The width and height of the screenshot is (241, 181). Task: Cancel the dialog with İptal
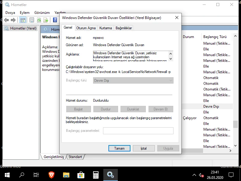click(x=144, y=148)
